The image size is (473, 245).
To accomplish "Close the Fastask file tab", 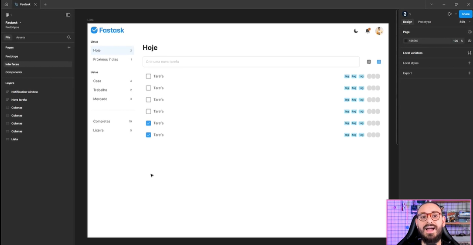I will [x=35, y=4].
